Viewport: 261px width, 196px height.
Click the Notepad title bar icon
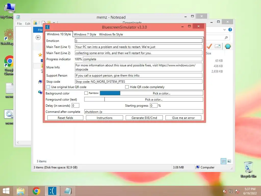point(18,17)
